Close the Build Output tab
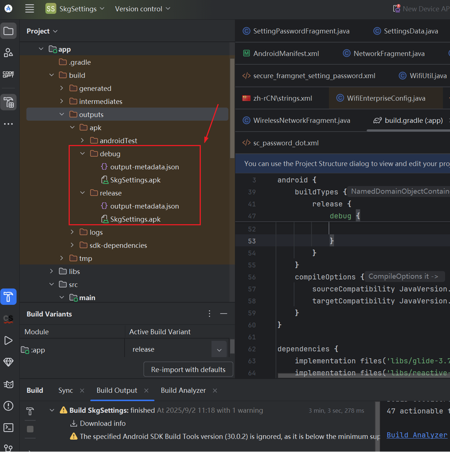450x452 pixels. tap(146, 390)
